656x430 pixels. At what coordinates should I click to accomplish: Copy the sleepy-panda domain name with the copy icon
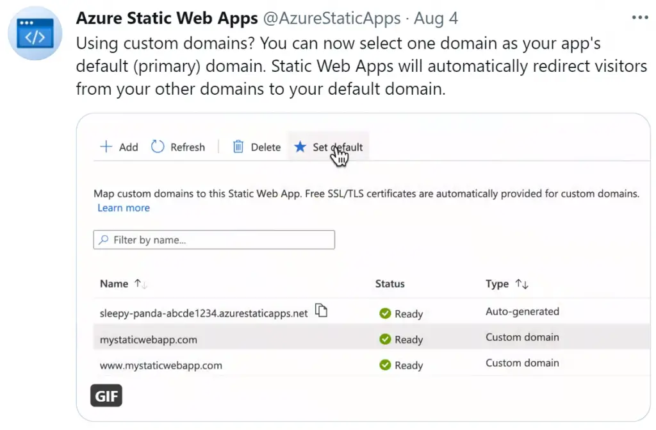coord(321,311)
